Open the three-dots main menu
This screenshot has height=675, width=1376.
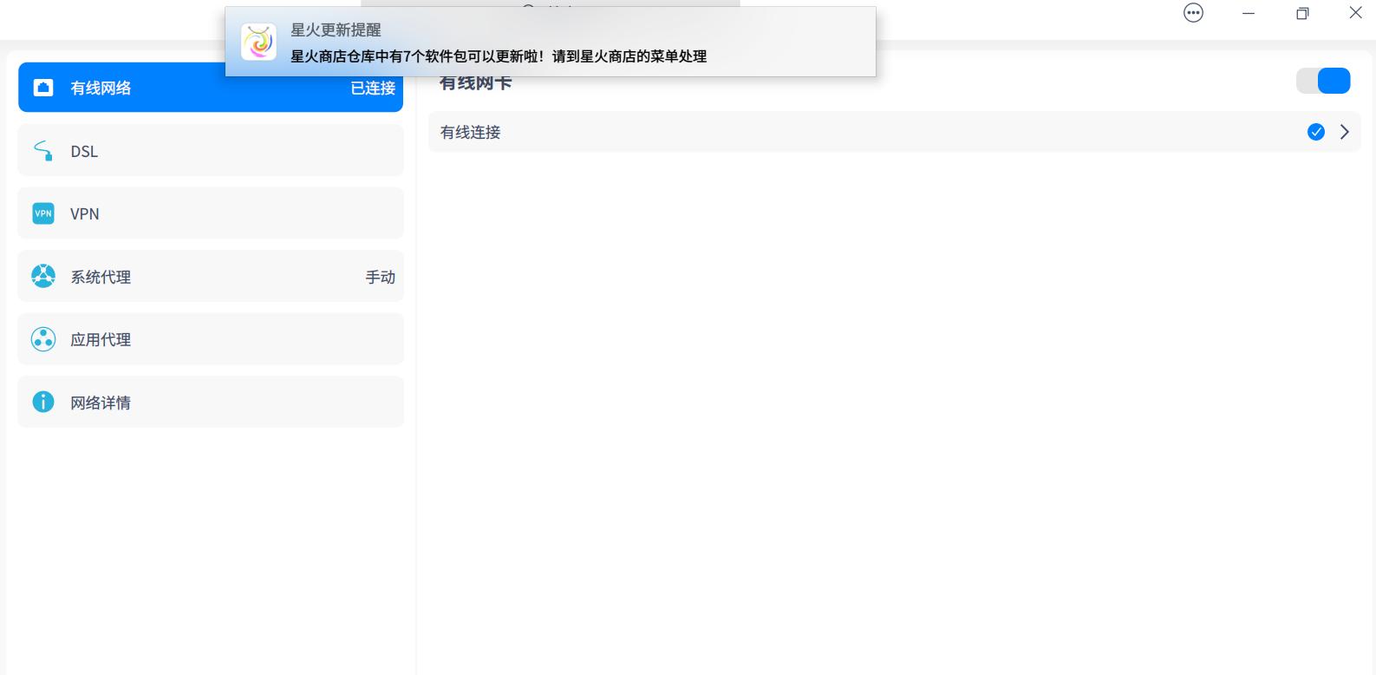1194,13
